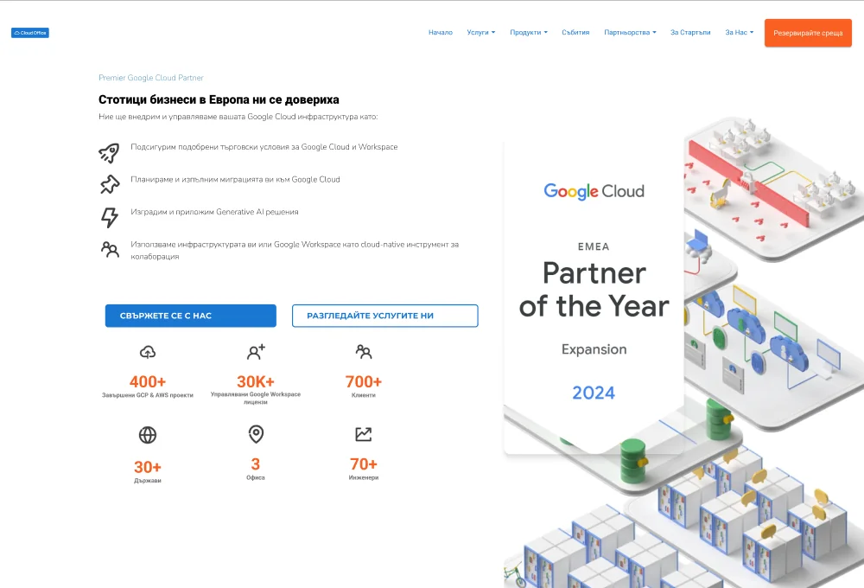864x588 pixels.
Task: Click the growth chart icon above 70+
Action: pyautogui.click(x=364, y=434)
